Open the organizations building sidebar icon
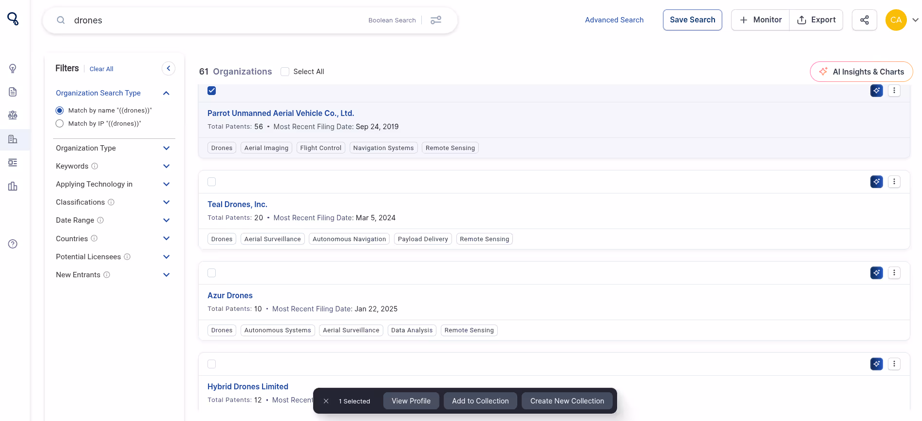Image resolution: width=922 pixels, height=421 pixels. 13,139
